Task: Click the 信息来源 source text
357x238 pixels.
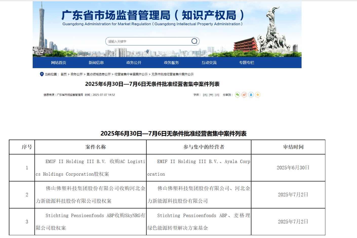Action: coord(63,95)
